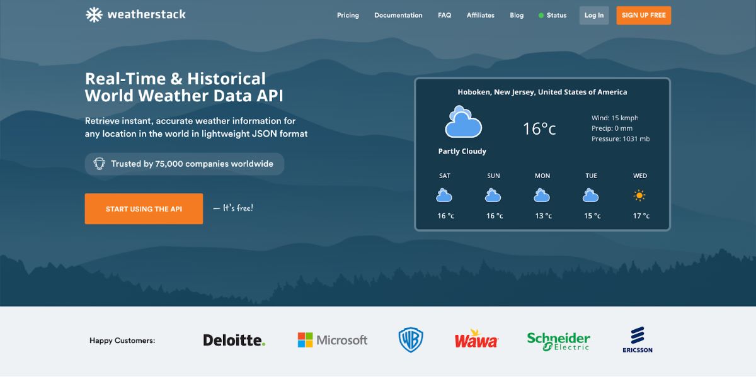Click the cloud icon for Saturday's forecast

(444, 196)
